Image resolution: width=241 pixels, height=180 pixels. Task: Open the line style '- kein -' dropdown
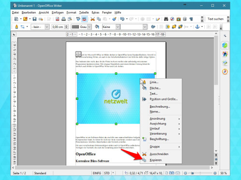(47, 27)
